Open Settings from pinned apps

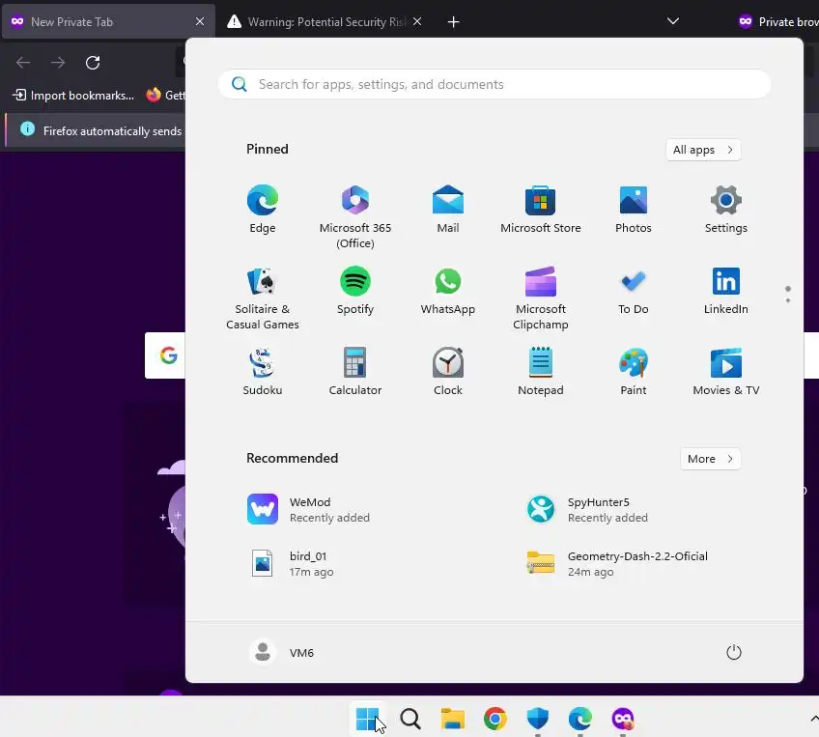726,209
